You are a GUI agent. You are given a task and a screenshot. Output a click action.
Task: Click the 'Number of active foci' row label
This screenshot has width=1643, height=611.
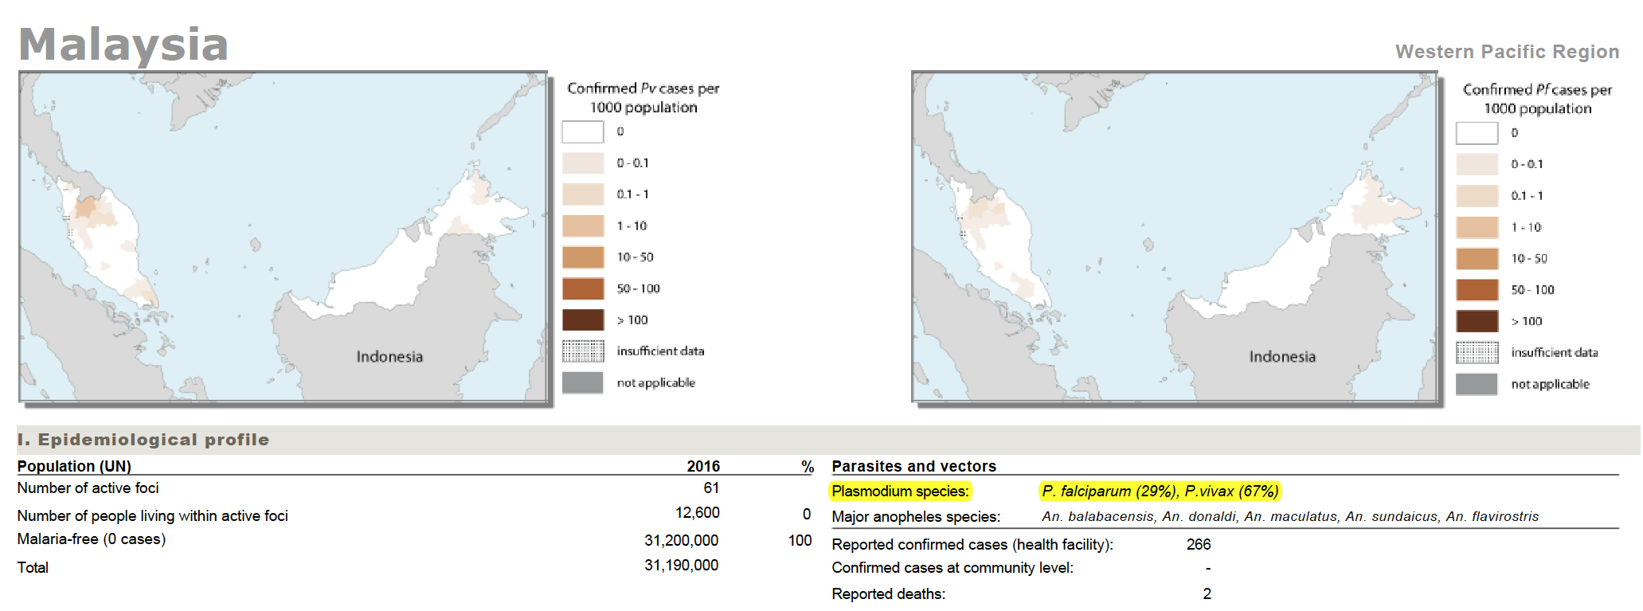pyautogui.click(x=88, y=488)
